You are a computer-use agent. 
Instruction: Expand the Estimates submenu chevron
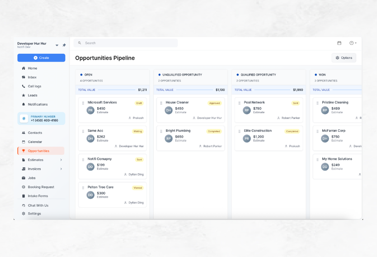(x=61, y=160)
